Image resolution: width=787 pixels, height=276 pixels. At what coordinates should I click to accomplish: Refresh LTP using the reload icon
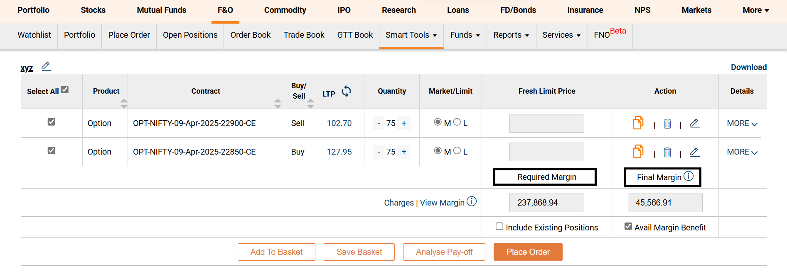[x=346, y=91]
